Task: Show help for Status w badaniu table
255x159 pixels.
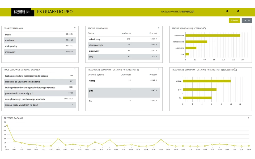Action: click(x=159, y=28)
